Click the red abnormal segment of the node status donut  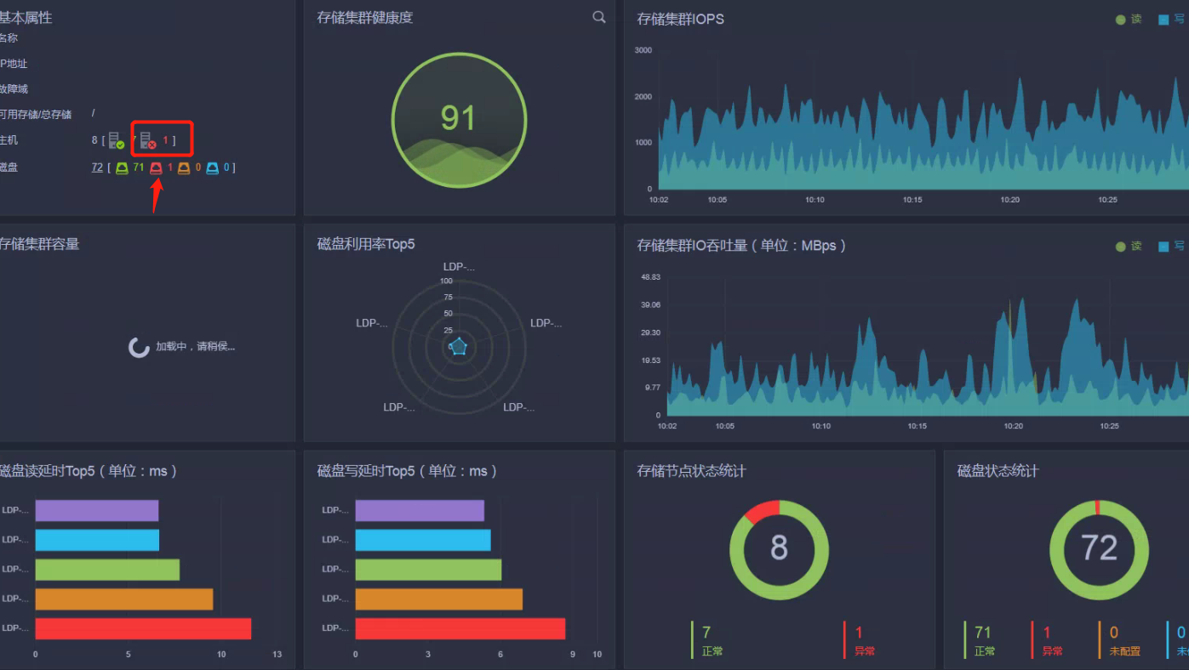[x=763, y=510]
